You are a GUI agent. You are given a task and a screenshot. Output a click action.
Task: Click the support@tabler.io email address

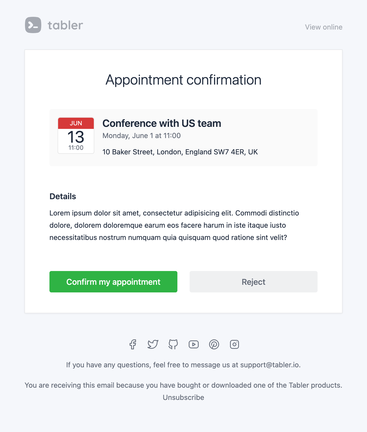270,365
